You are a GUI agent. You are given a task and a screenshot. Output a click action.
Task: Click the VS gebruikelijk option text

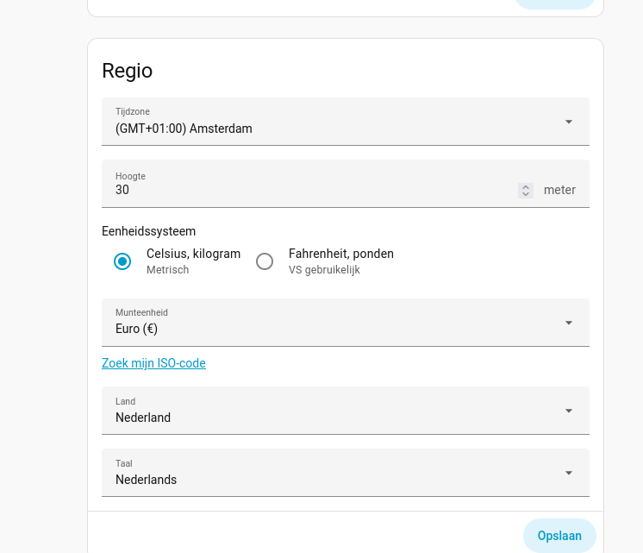click(x=324, y=270)
